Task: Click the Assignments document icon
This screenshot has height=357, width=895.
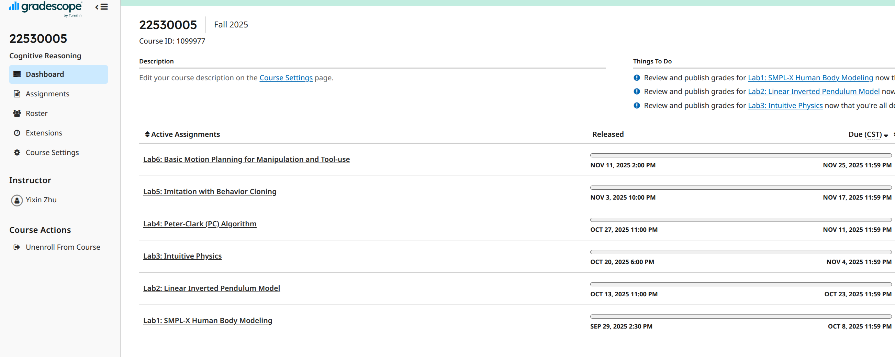Action: click(17, 94)
